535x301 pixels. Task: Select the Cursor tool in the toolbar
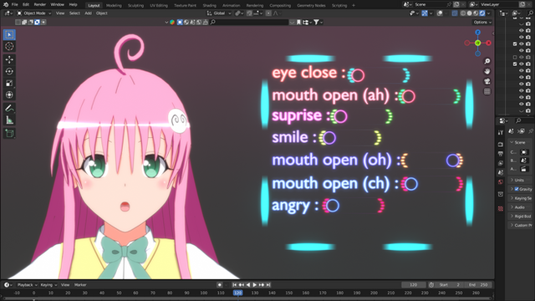click(9, 46)
